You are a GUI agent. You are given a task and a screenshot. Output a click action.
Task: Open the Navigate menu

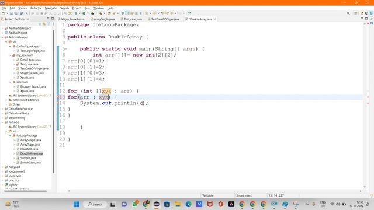[51, 8]
